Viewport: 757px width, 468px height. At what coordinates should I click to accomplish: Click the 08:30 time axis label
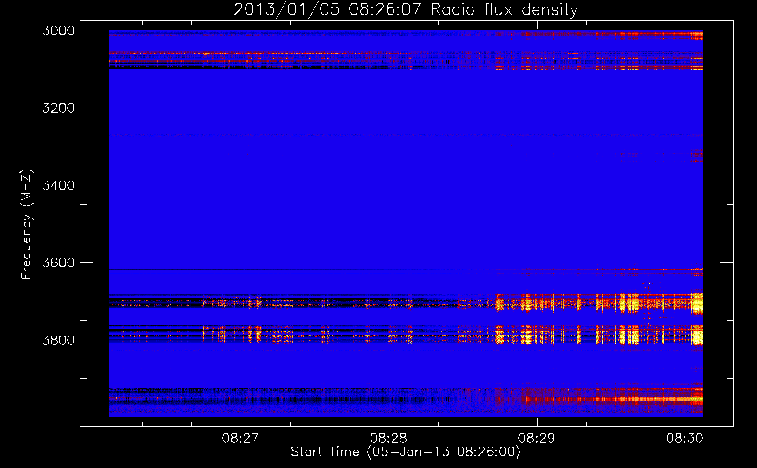tap(685, 439)
